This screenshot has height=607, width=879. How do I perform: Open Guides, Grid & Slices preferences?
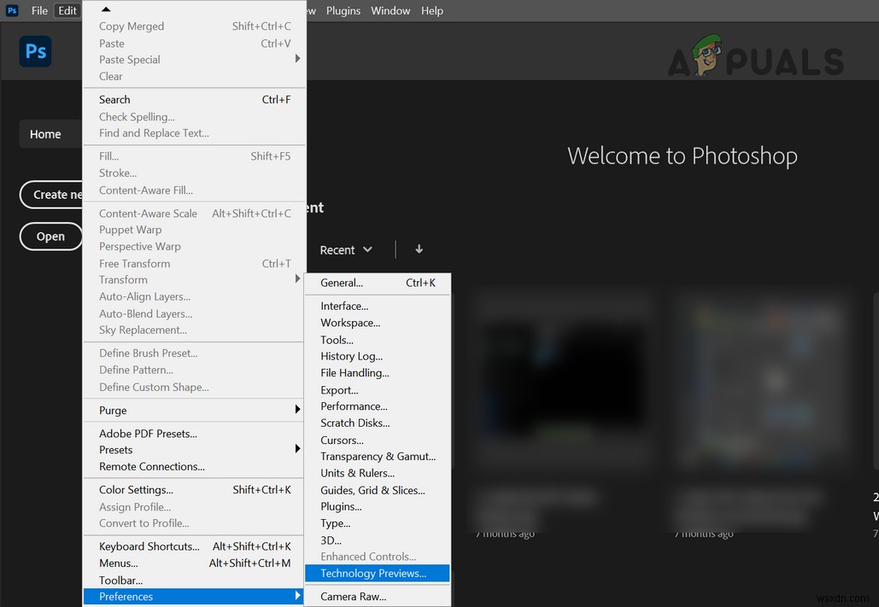(x=378, y=490)
